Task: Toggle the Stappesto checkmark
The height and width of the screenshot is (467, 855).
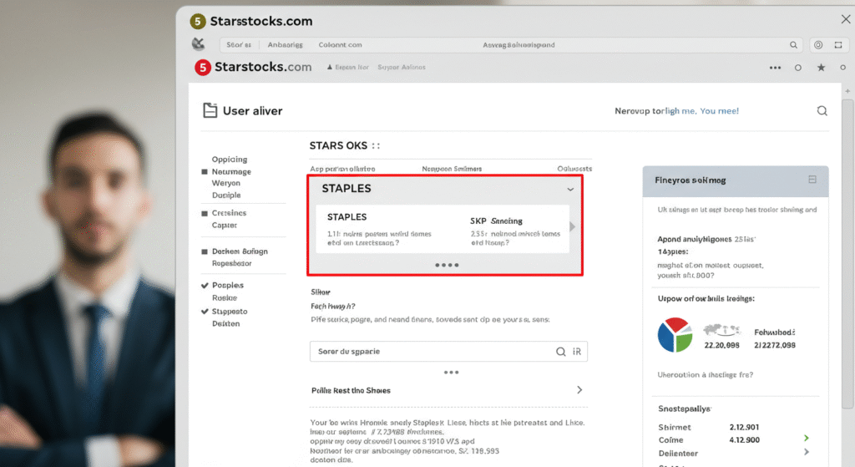Action: click(x=205, y=312)
